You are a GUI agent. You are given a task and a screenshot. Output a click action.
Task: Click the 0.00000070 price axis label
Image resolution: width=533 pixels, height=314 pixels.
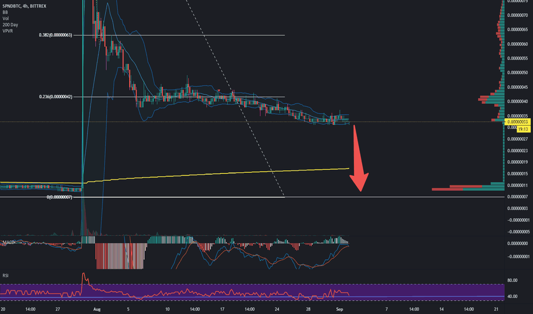518,15
